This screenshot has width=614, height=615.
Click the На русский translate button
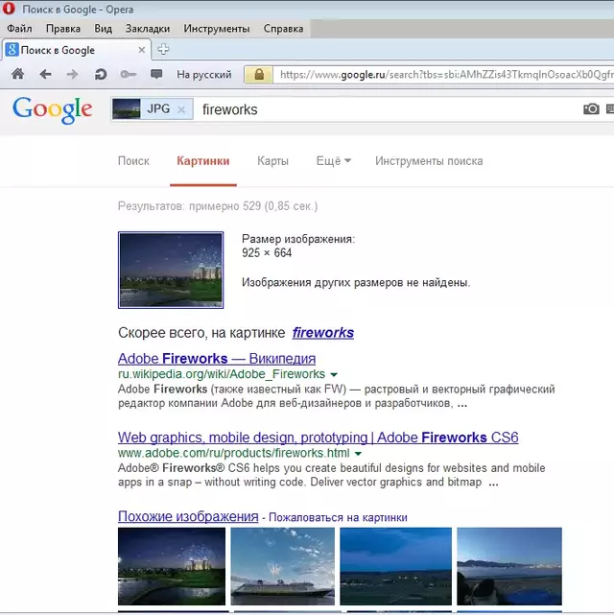coord(204,75)
